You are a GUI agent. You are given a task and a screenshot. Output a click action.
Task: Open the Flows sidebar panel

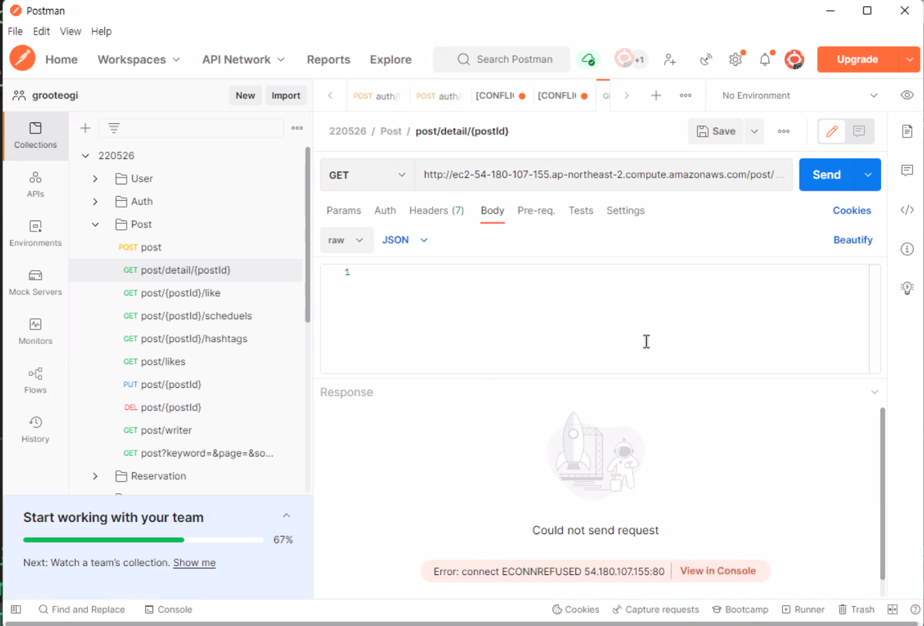tap(35, 380)
